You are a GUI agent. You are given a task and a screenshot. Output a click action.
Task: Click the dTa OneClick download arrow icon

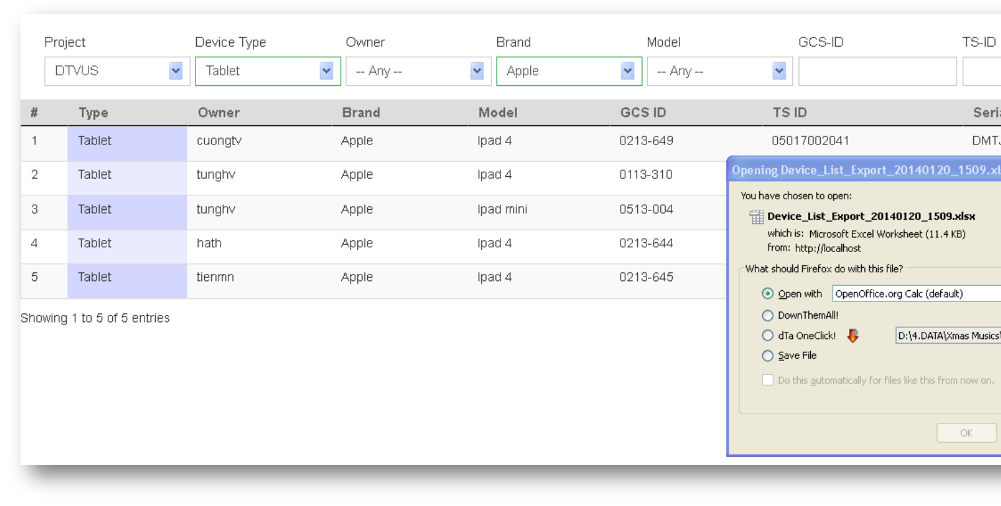[853, 336]
